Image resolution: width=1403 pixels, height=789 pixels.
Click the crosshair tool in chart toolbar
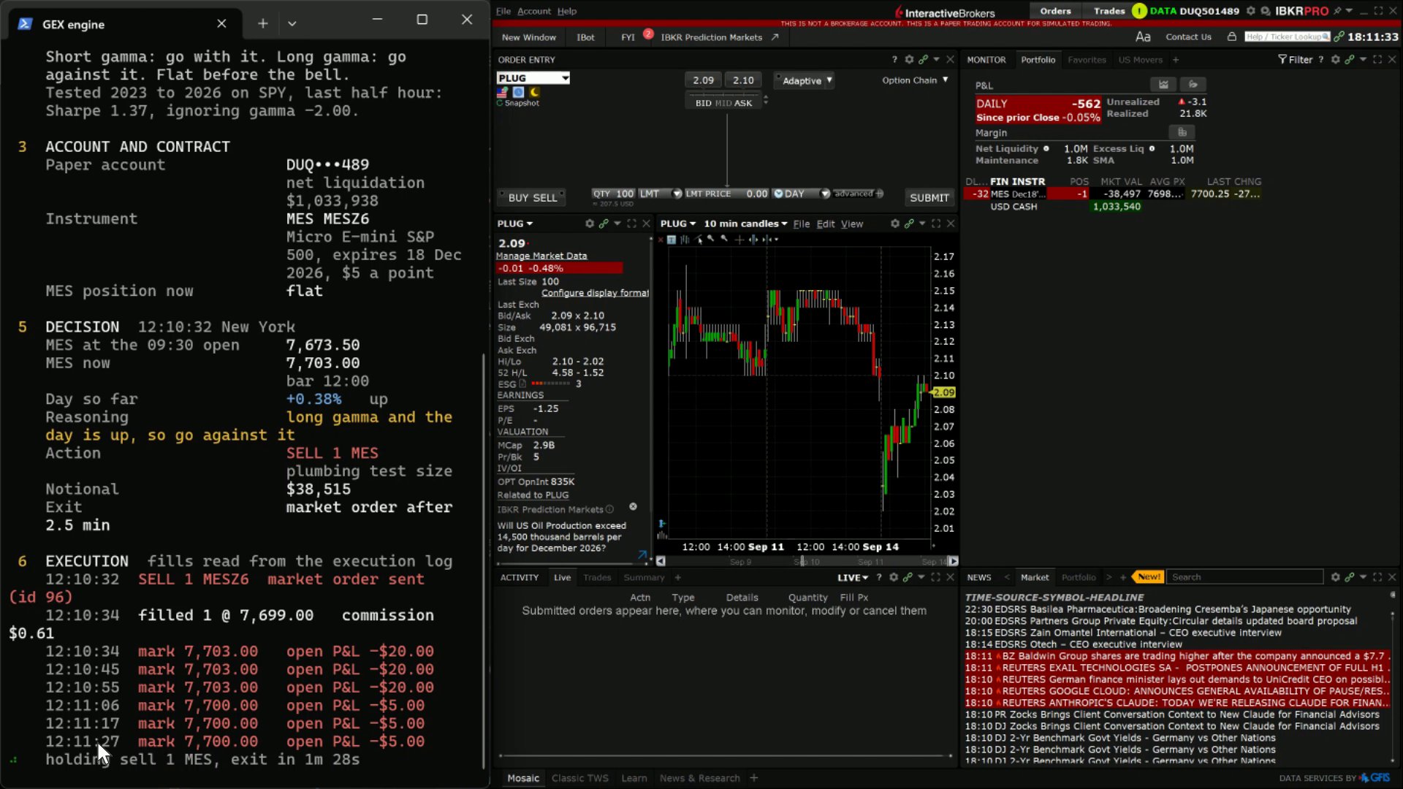tap(739, 239)
